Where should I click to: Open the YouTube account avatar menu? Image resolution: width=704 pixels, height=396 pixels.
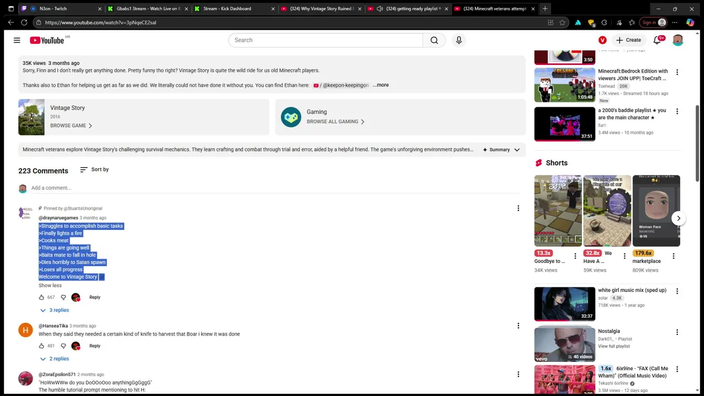click(x=678, y=40)
